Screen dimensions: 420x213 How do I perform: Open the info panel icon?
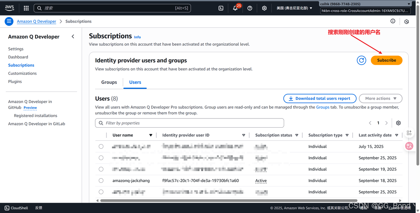pos(393,21)
